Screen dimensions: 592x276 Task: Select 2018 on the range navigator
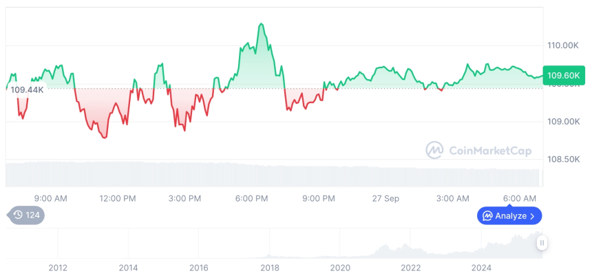269,267
